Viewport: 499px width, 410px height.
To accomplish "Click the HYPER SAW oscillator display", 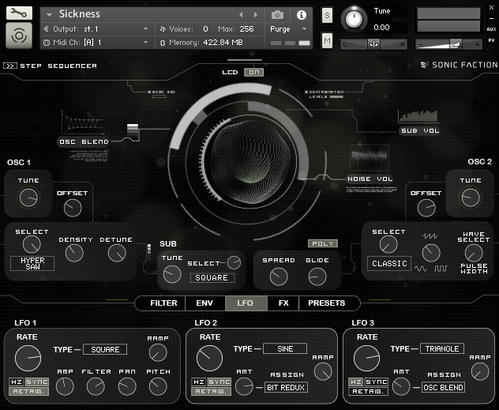I will pyautogui.click(x=32, y=264).
